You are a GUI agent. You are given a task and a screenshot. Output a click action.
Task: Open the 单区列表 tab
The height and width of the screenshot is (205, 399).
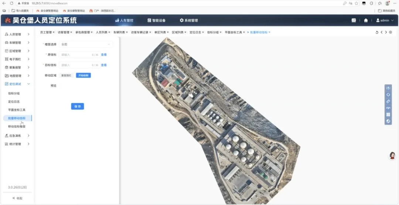coord(160,32)
